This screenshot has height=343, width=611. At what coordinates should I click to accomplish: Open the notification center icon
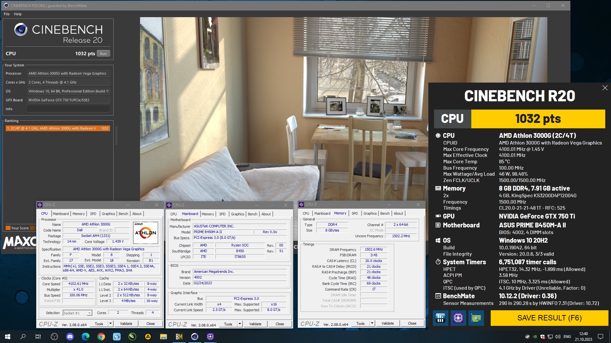pyautogui.click(x=600, y=337)
